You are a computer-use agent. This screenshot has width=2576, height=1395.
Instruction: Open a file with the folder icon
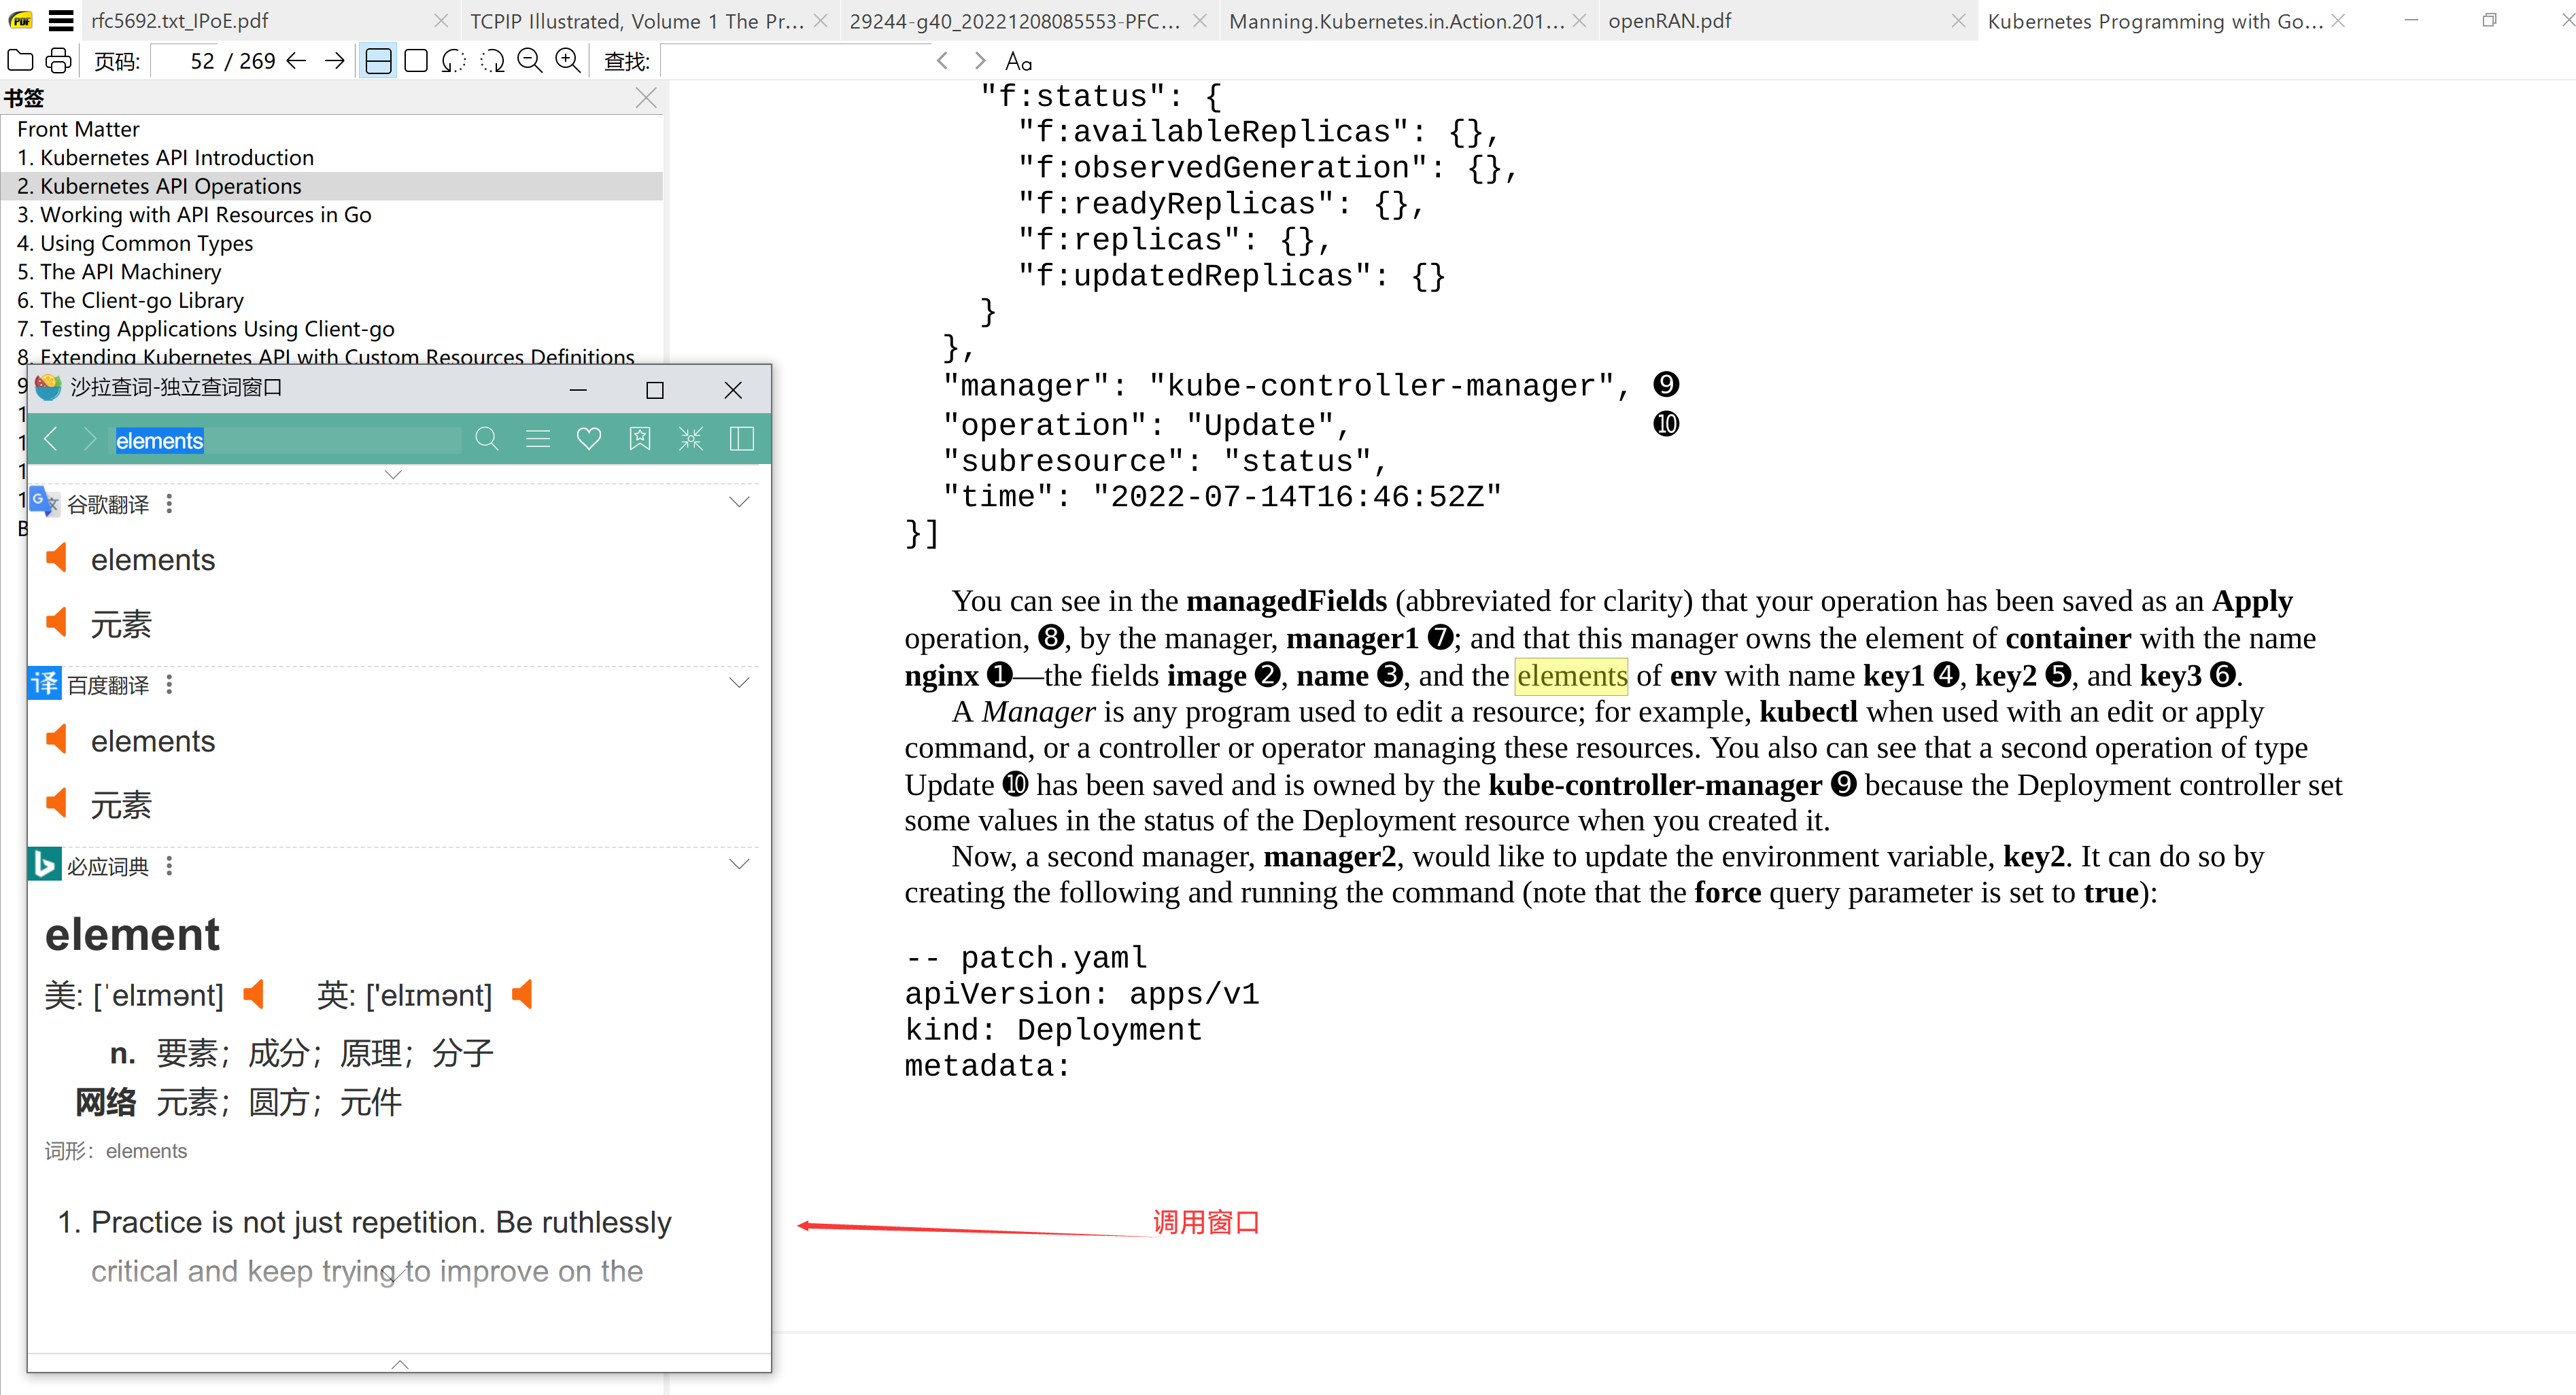click(20, 61)
